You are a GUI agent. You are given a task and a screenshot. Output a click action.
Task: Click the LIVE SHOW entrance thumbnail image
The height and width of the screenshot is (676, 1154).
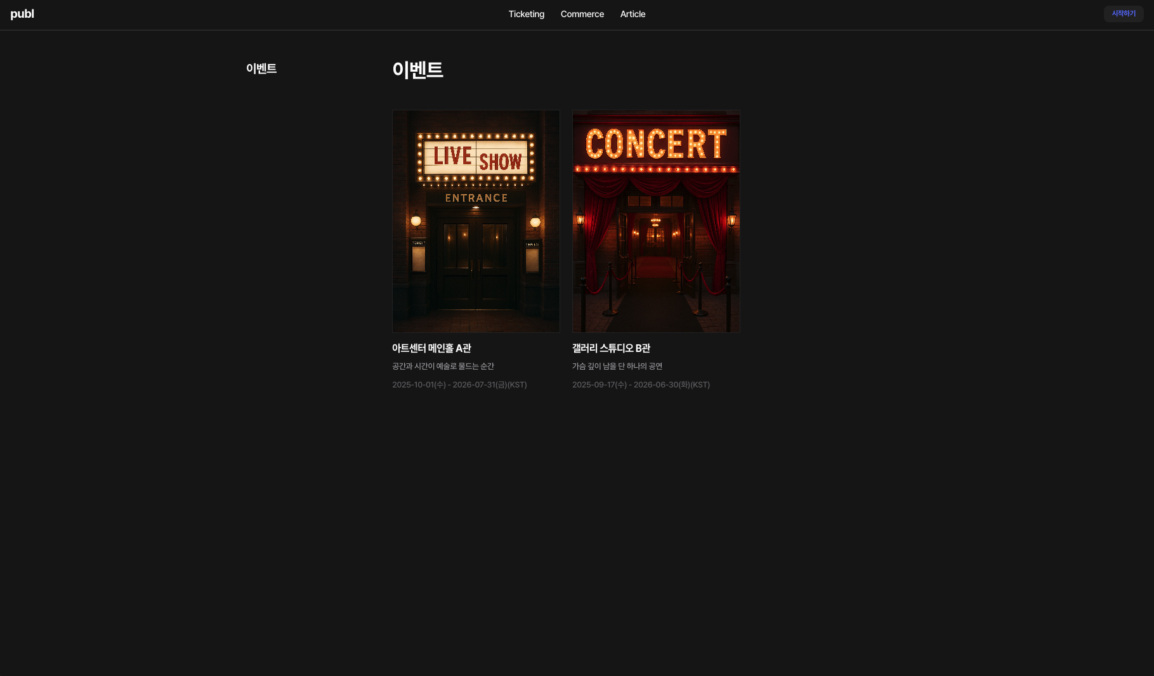coord(476,221)
